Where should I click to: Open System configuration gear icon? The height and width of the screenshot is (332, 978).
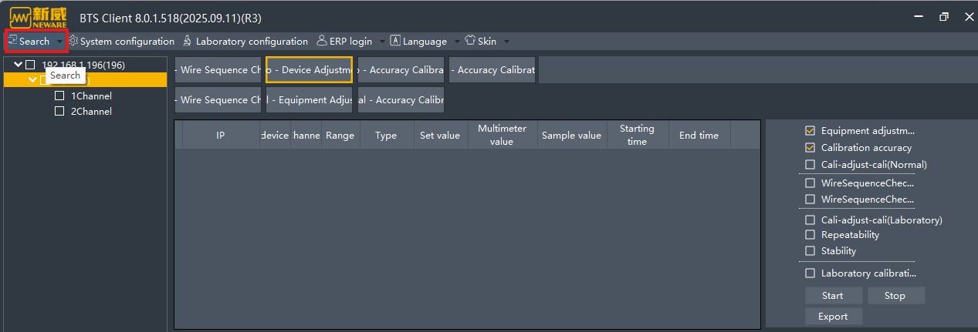tap(73, 41)
